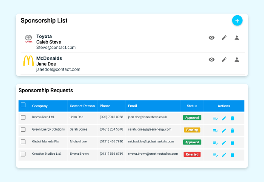Check the InnovaTech Ltd. row checkbox
Viewport: 264px width, 182px height.
pos(23,117)
